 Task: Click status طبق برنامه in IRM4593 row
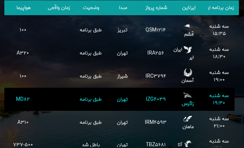tap(91, 122)
